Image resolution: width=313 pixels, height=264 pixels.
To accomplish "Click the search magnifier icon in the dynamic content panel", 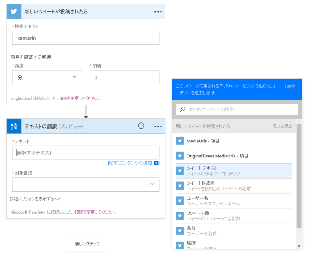I will coord(183,109).
